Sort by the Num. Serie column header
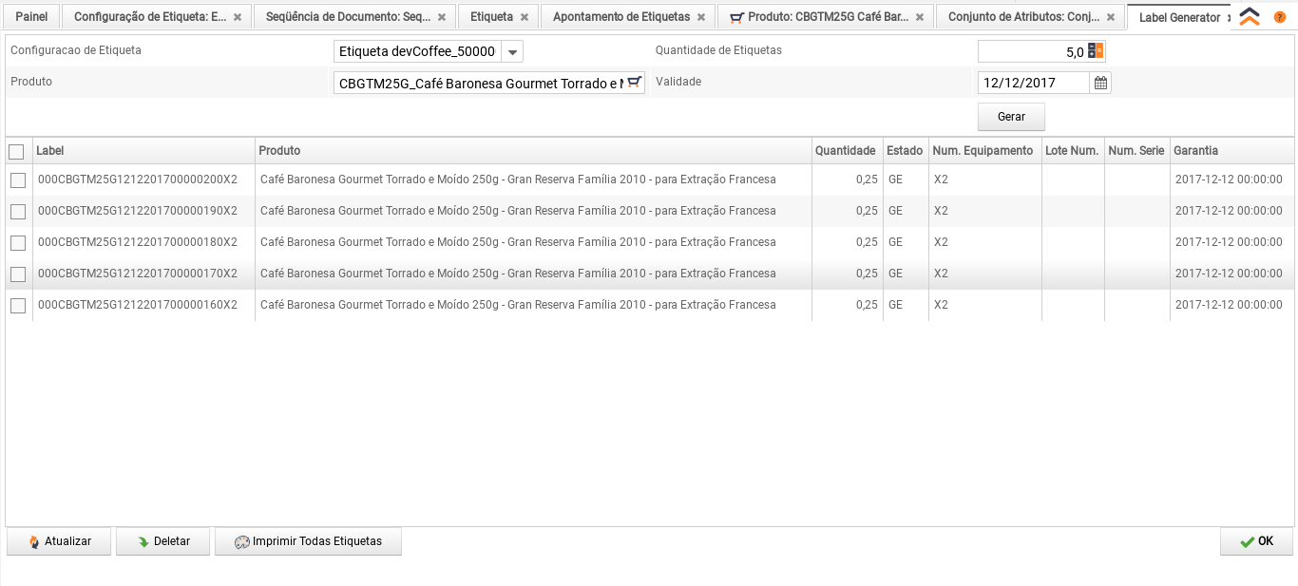The width and height of the screenshot is (1298, 586). 1136,151
